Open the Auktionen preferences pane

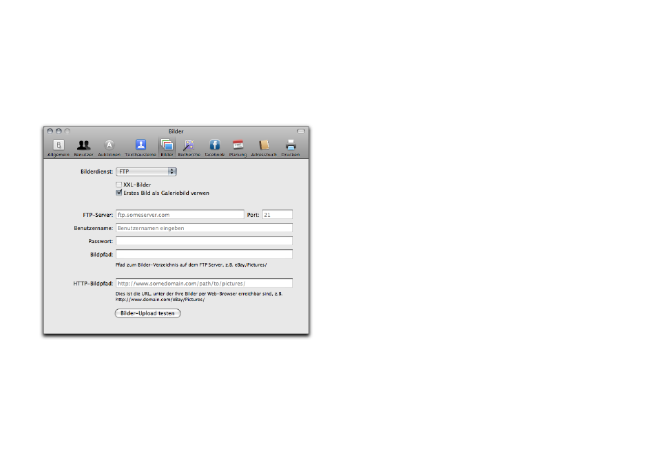[109, 148]
